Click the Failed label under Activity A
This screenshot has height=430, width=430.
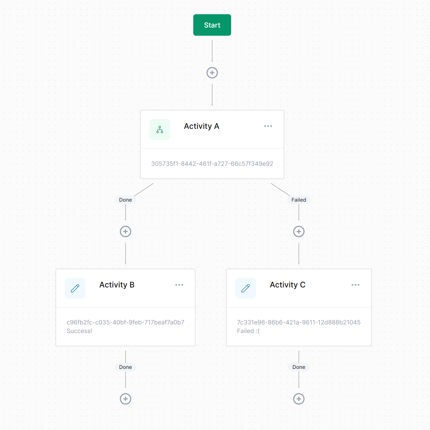tap(299, 200)
